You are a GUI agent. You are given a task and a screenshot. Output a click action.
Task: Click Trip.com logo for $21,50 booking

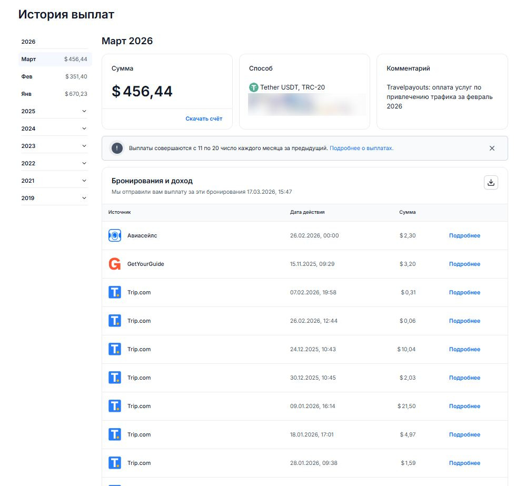click(115, 406)
